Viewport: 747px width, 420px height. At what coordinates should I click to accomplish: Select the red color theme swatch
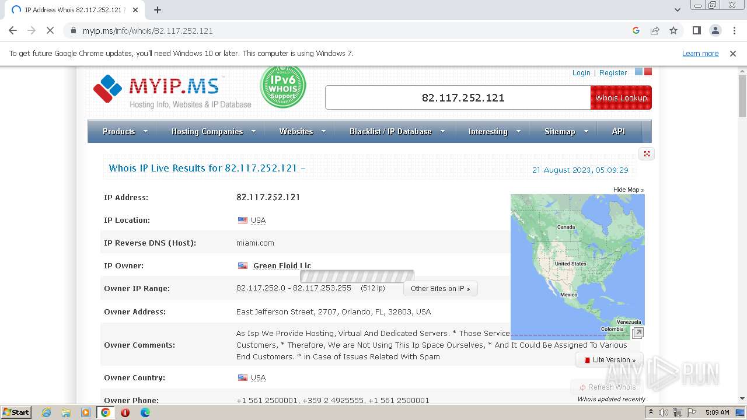coord(648,72)
